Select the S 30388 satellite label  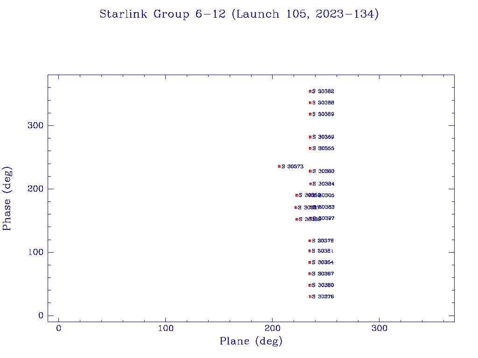pyautogui.click(x=323, y=103)
